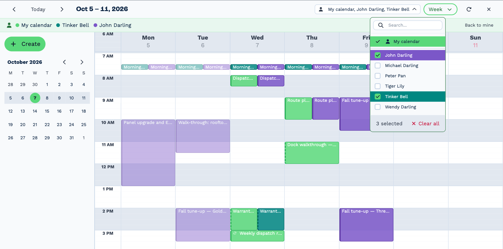Viewport: 503px width, 249px height.
Task: Click the person icon in legend bar
Action: tap(9, 25)
